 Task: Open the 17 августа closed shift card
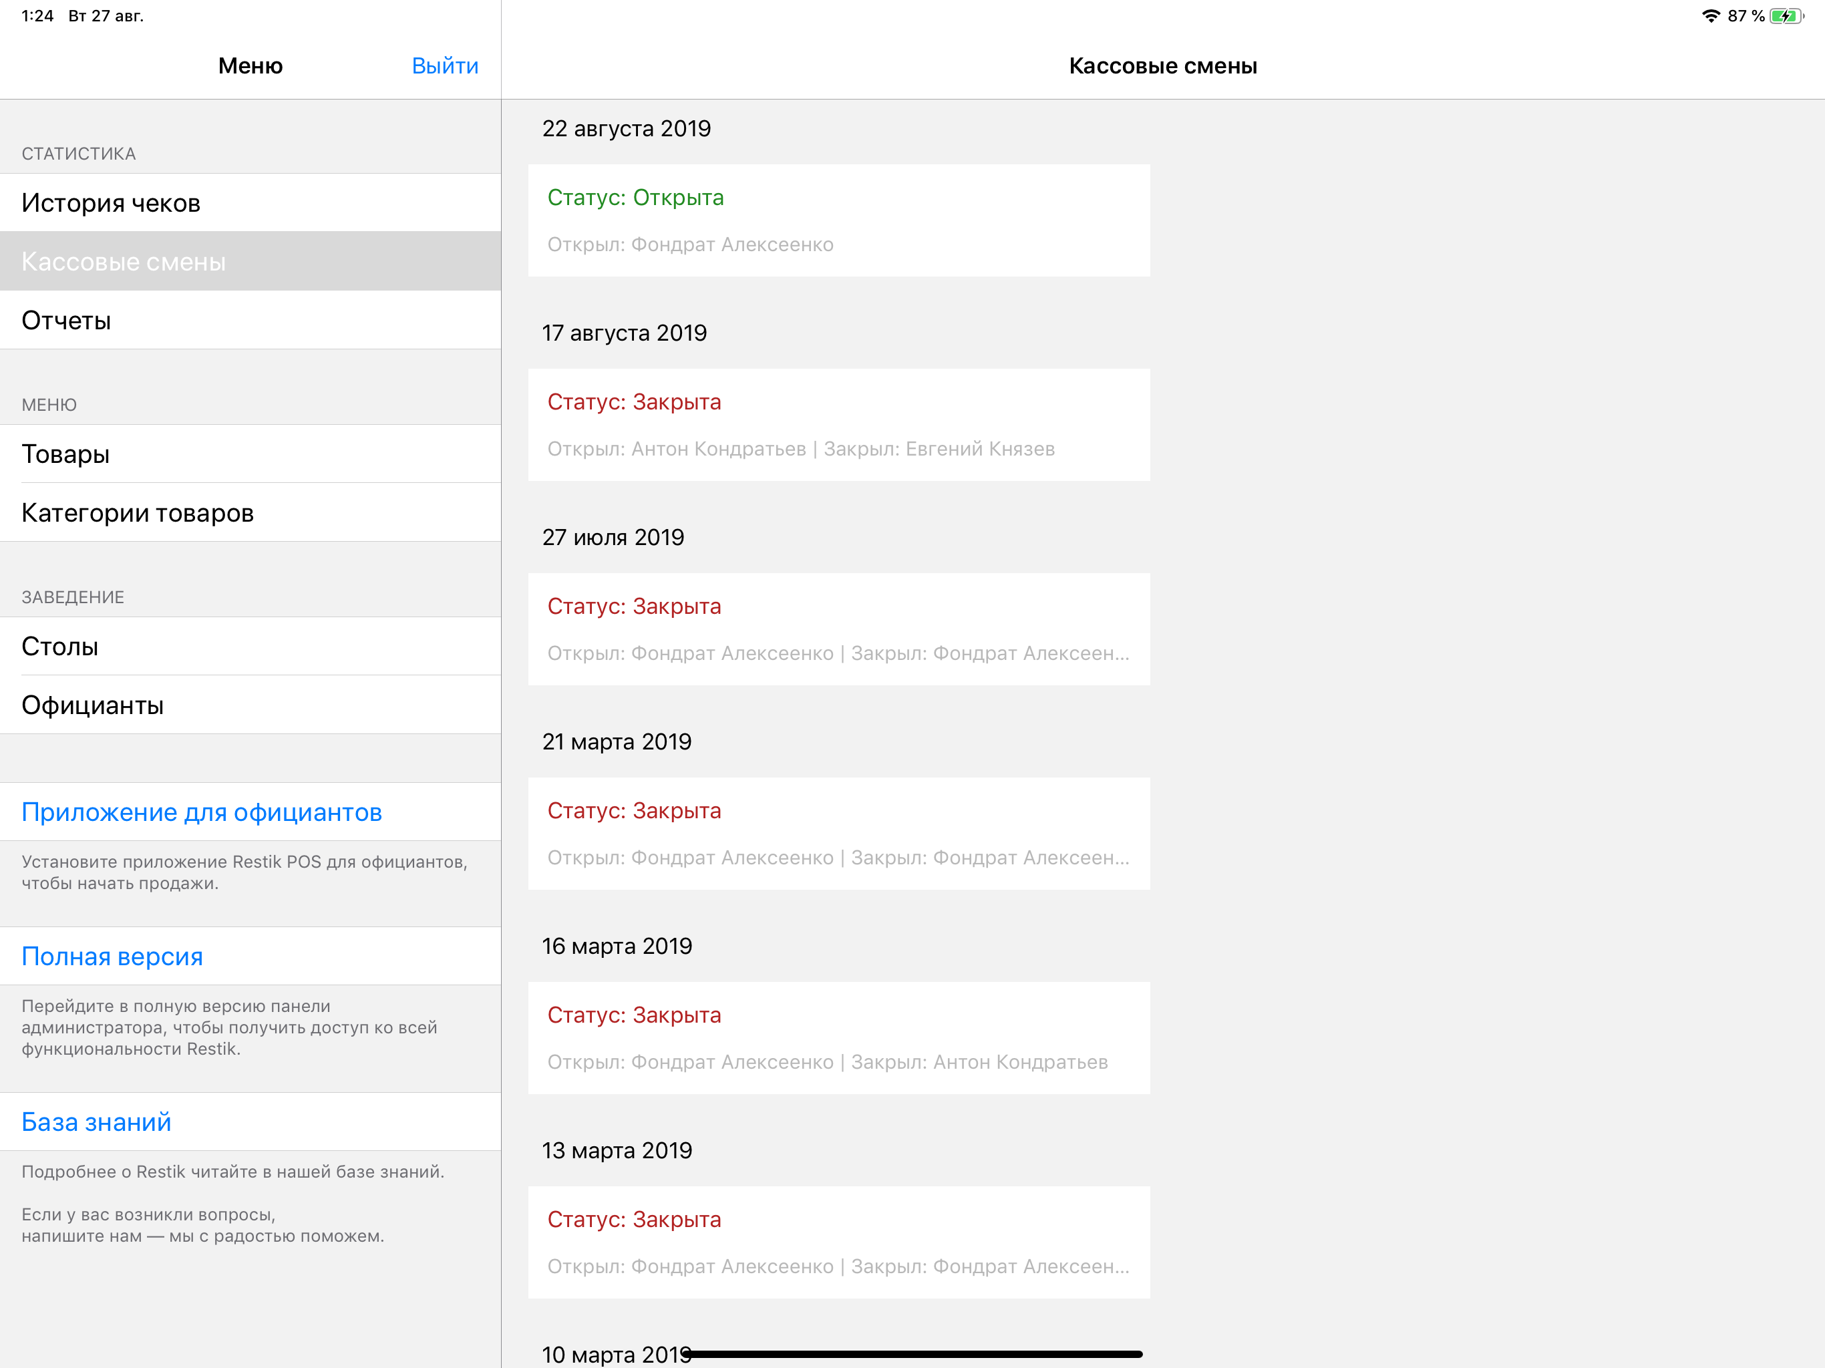click(x=838, y=425)
